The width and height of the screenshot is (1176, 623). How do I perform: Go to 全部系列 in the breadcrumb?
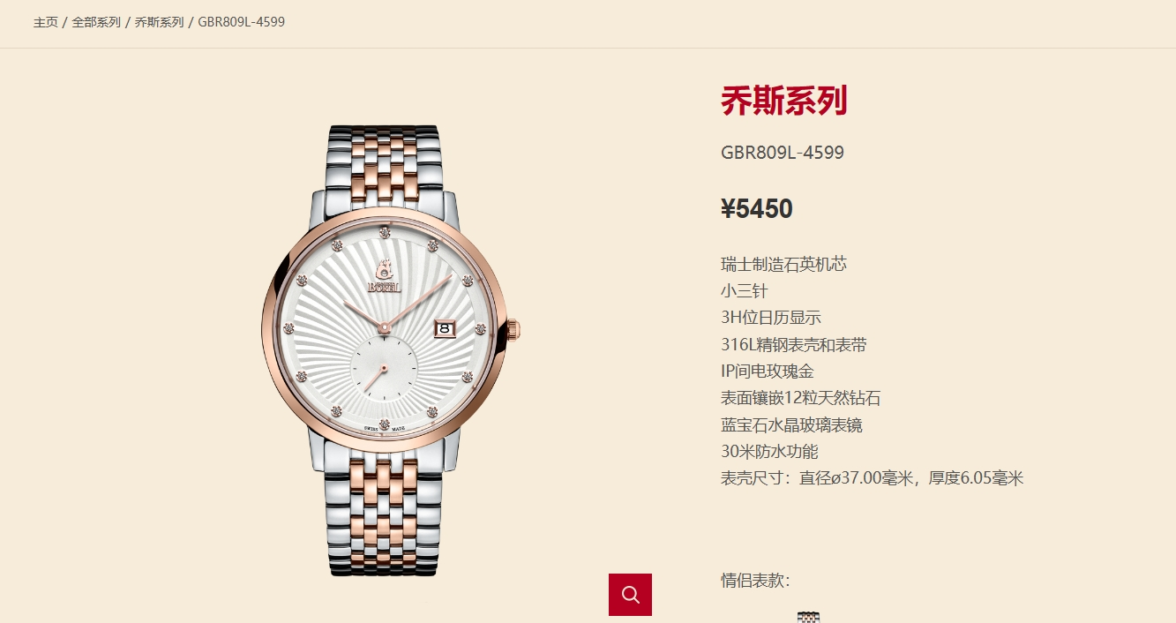[x=96, y=22]
